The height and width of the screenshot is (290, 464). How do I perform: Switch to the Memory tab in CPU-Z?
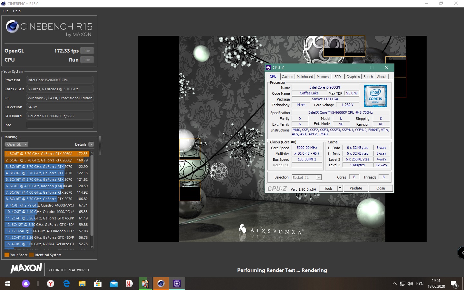coord(323,77)
